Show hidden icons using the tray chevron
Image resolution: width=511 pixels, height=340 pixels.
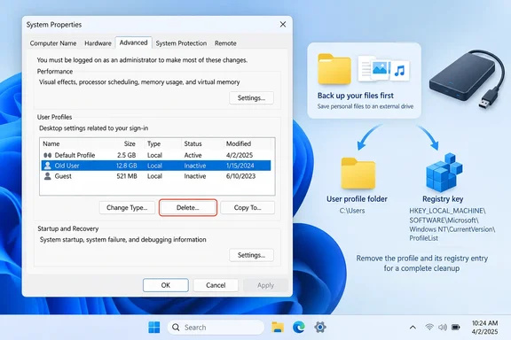413,328
